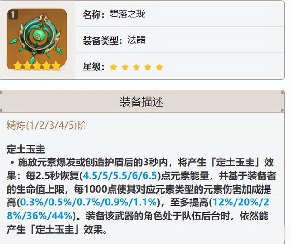Screen dimensions: 291x244
Task: Click the fifth star in 星级 row
Action: 160,67
